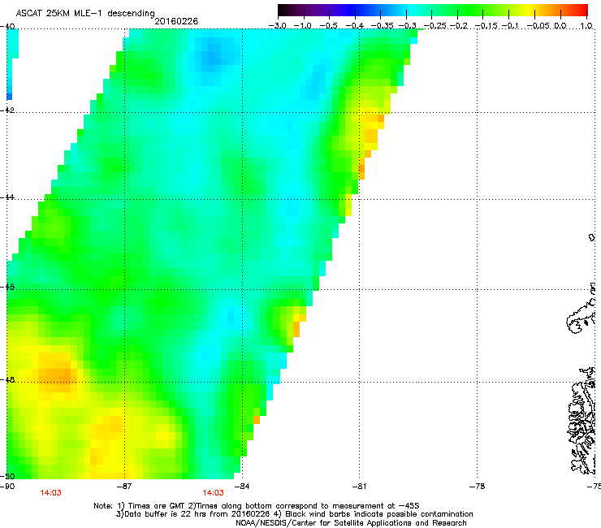This screenshot has width=601, height=528.
Task: Click the -3.0 color scale label
Action: coord(278,26)
